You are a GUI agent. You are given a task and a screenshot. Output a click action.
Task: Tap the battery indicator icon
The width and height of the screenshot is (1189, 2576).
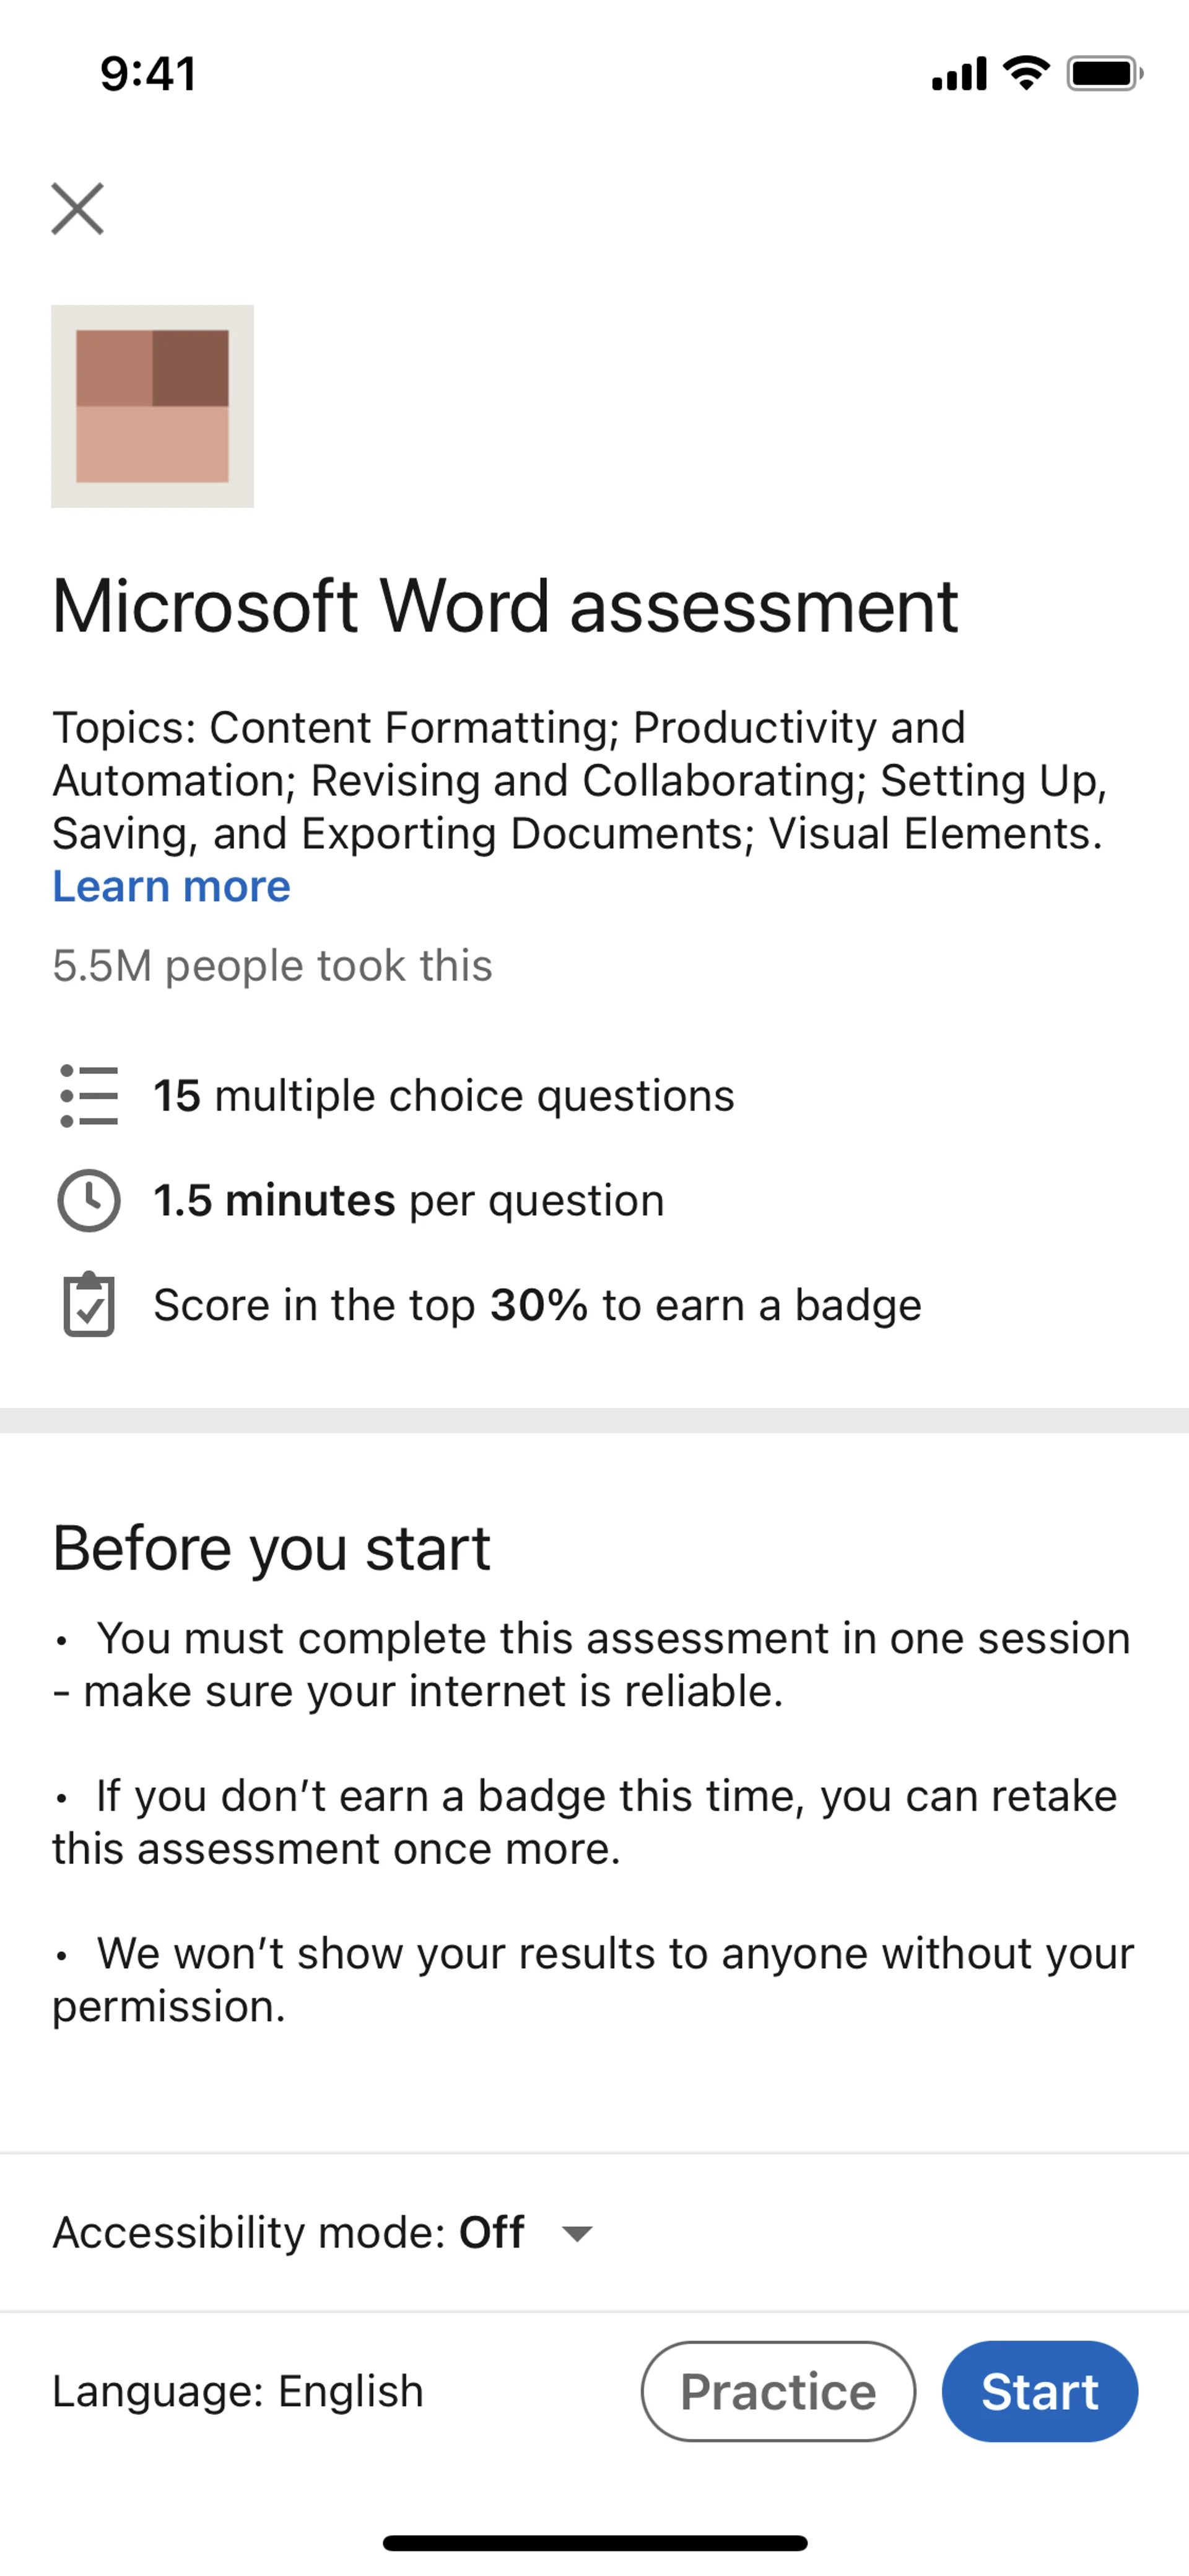point(1104,73)
